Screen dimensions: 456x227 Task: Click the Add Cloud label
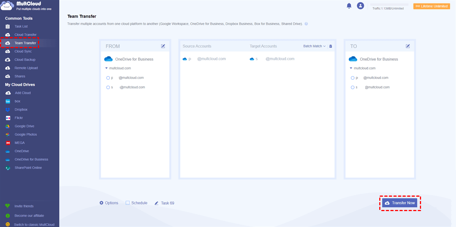click(x=23, y=93)
